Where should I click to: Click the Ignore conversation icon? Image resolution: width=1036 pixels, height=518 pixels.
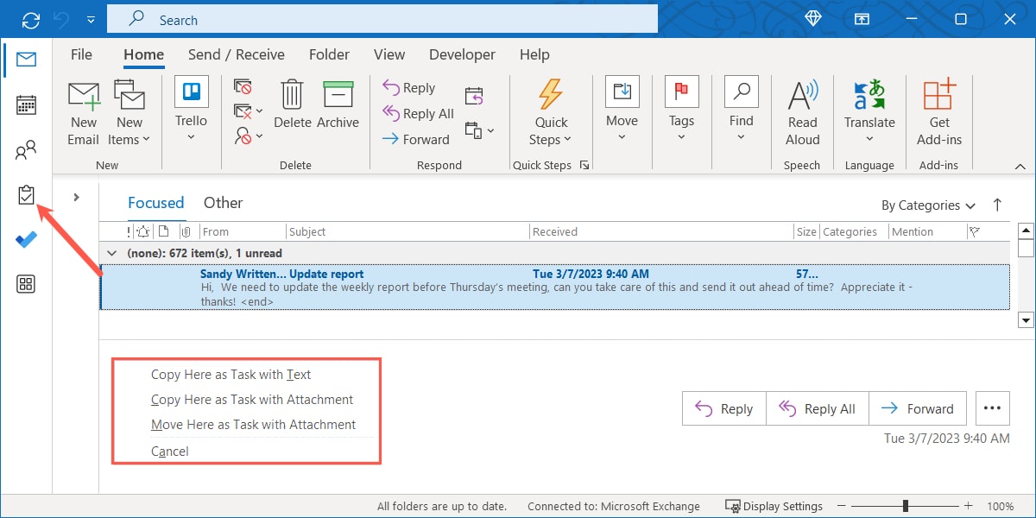point(244,87)
